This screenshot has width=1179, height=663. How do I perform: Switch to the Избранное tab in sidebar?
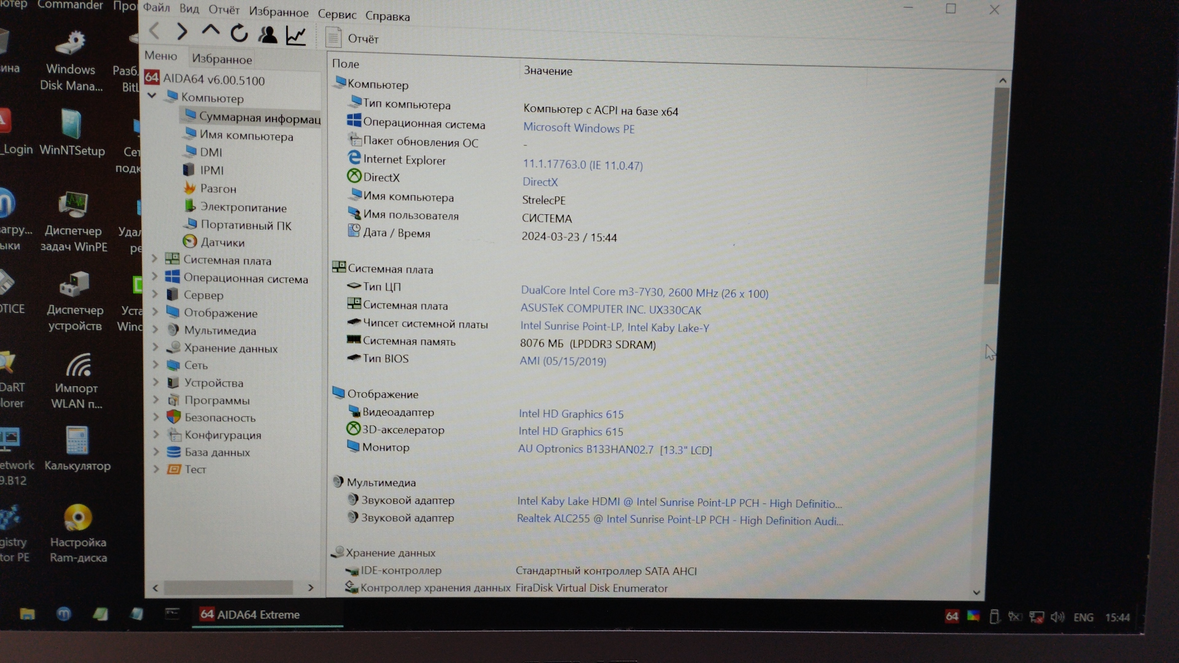pos(222,59)
